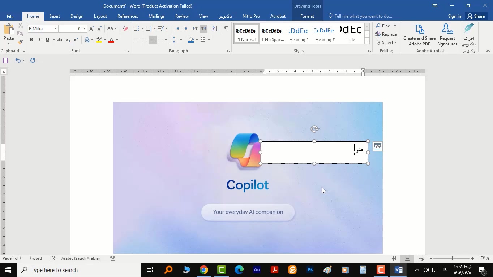Click the red Font Color button
The image size is (493, 277).
(111, 40)
